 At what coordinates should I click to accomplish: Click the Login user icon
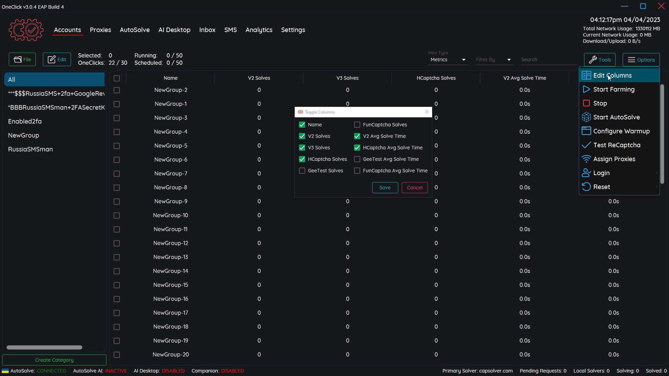(586, 173)
